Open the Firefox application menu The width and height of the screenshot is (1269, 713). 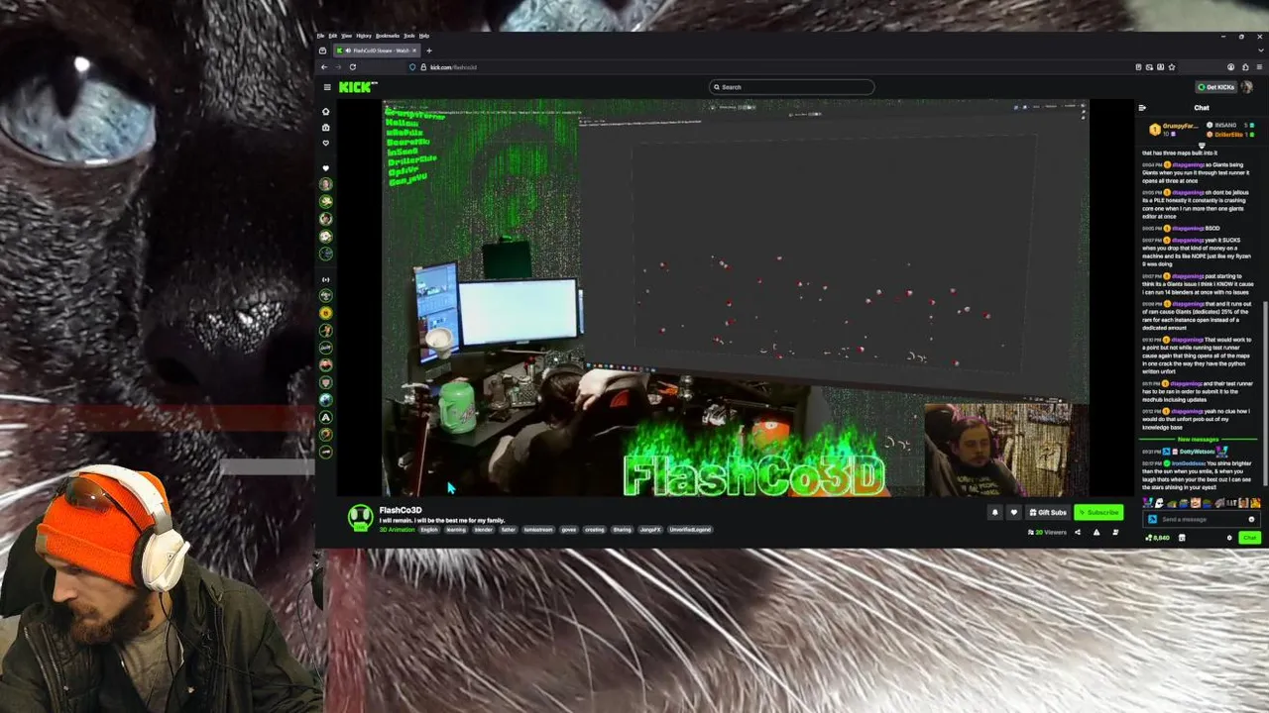coord(1257,67)
